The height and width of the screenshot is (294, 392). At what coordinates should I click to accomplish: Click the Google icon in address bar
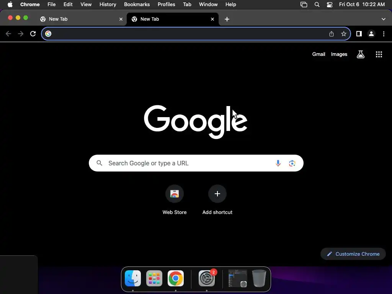(x=48, y=34)
